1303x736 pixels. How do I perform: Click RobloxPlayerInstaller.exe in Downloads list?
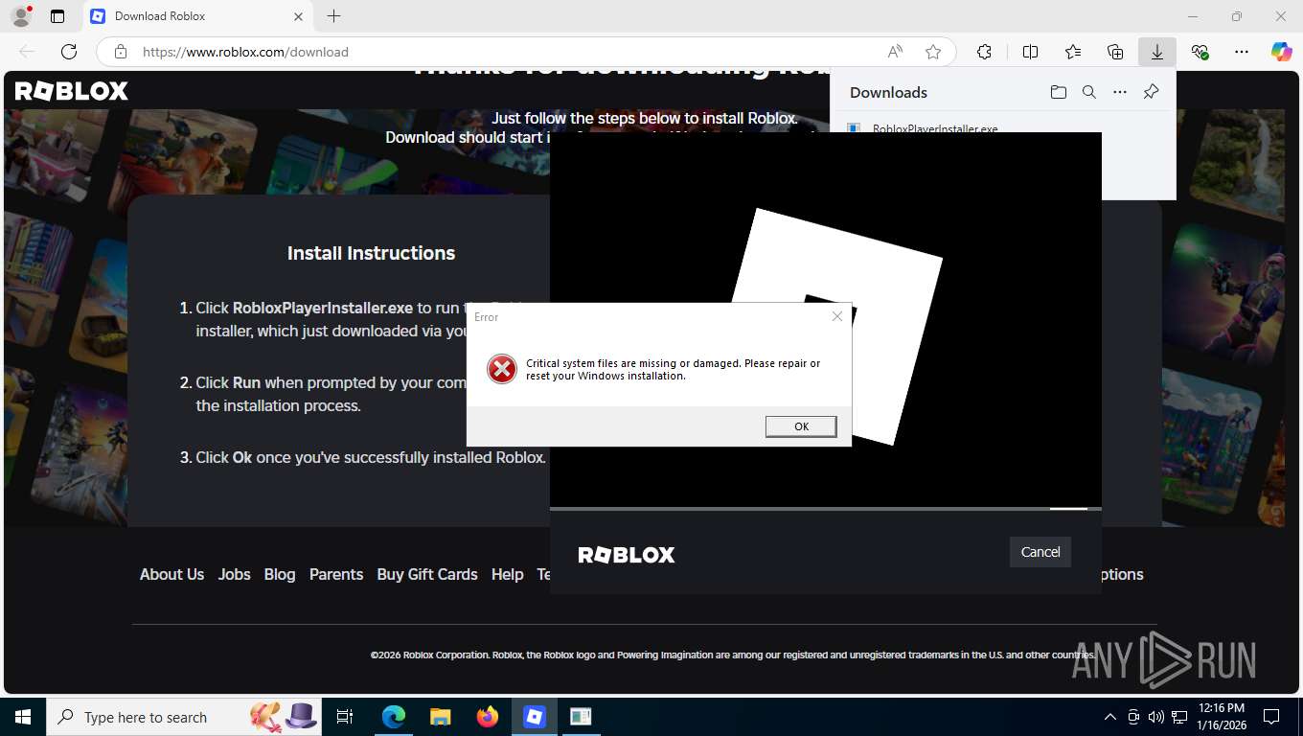[935, 128]
